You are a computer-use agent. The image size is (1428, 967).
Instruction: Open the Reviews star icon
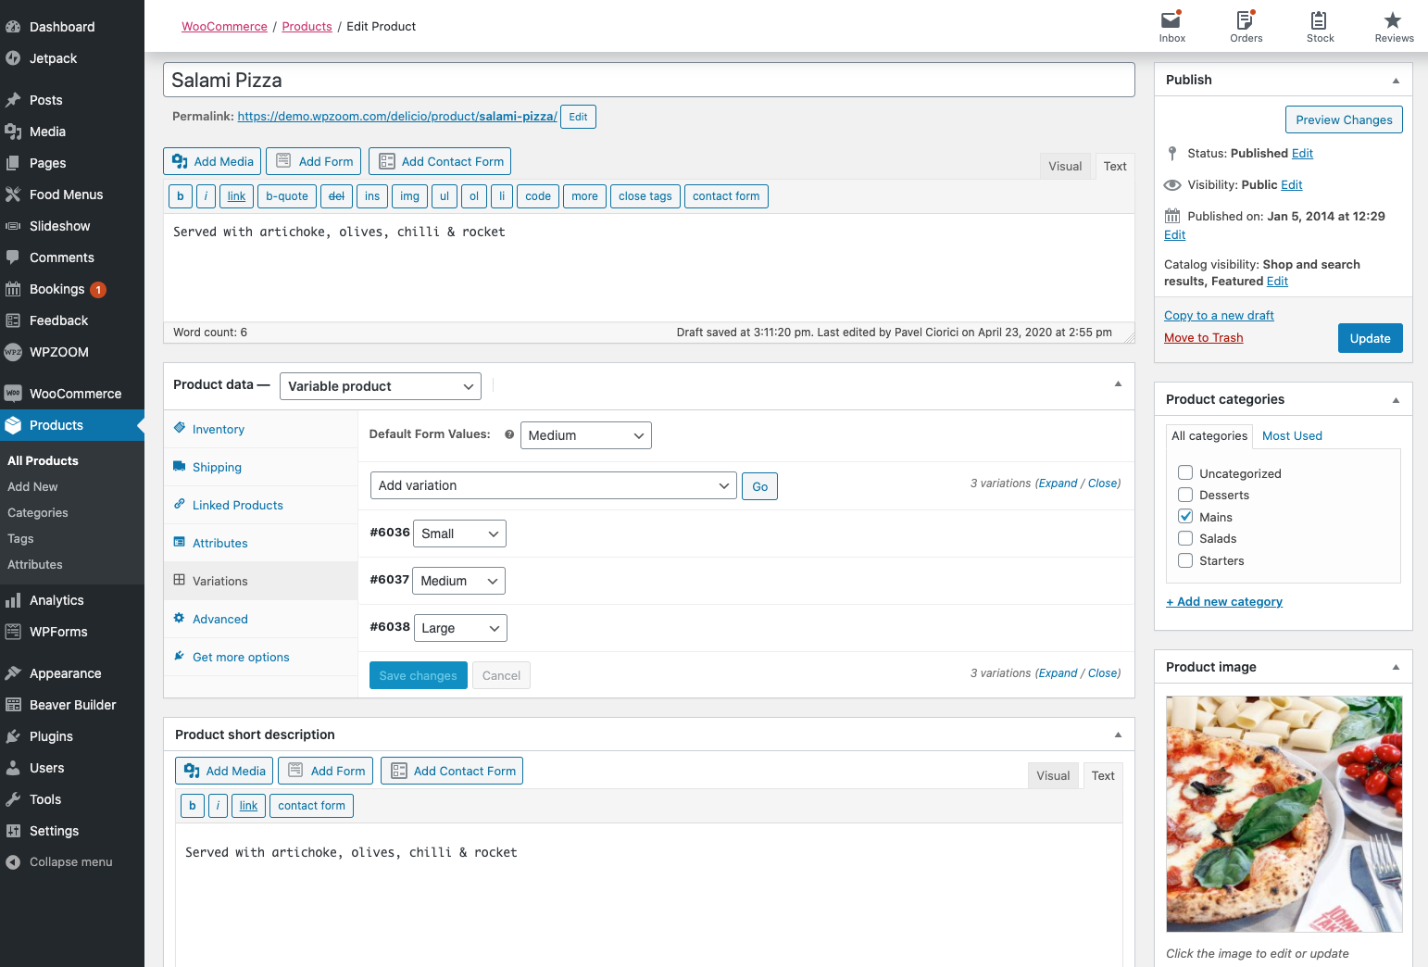pyautogui.click(x=1394, y=26)
